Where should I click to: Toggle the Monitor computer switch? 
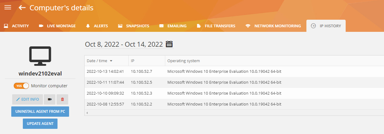pos(21,86)
